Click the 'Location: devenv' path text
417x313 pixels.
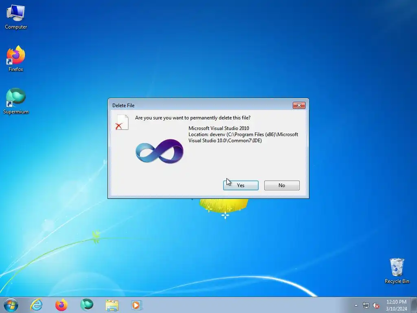point(243,137)
